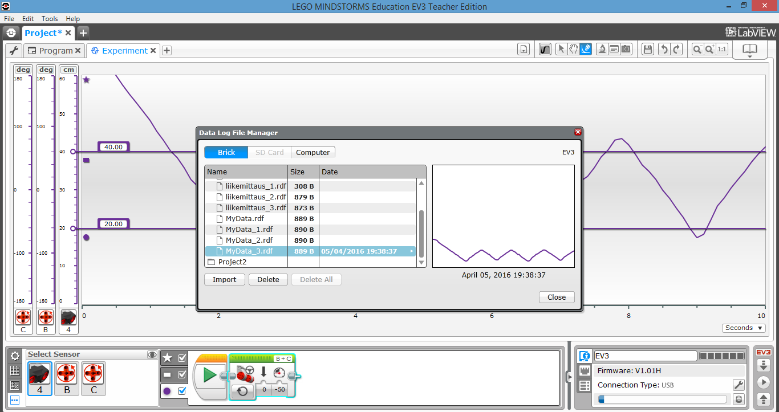Open the Seconds time unit dropdown
Screen dimensions: 779x412
[x=744, y=328]
